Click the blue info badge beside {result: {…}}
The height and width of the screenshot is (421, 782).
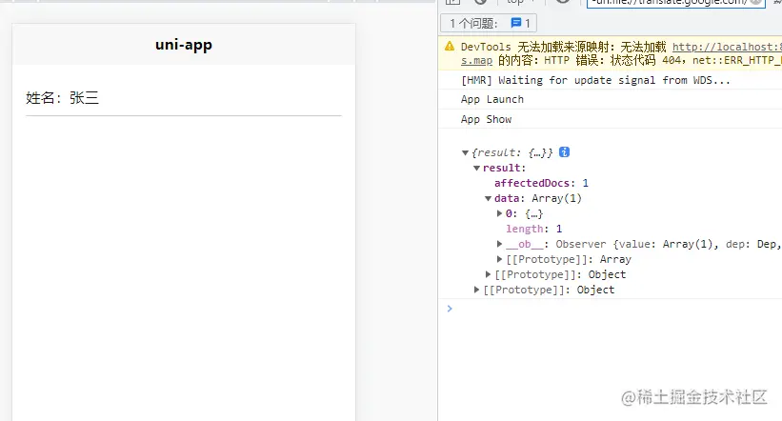[564, 152]
